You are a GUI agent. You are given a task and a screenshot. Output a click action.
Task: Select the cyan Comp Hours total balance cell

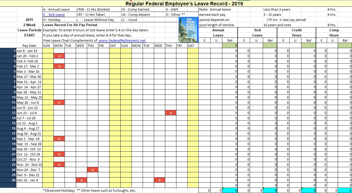345,191
